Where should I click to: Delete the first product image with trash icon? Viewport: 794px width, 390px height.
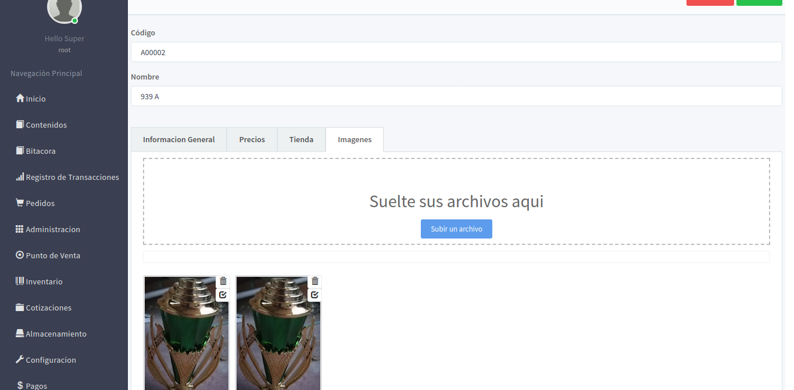(x=223, y=281)
